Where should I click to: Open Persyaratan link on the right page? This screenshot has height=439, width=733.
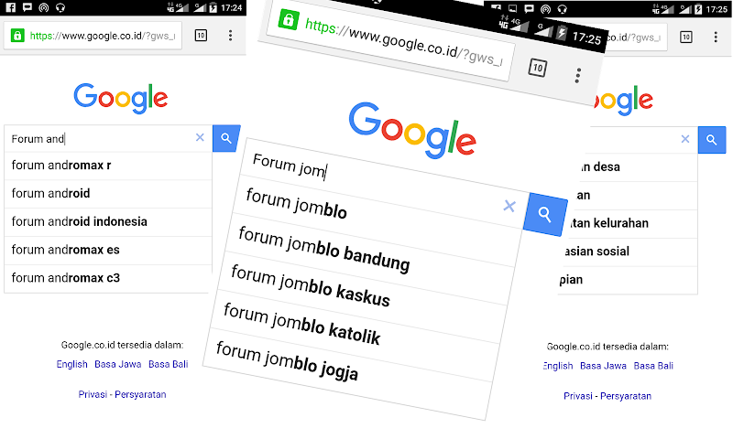626,396
